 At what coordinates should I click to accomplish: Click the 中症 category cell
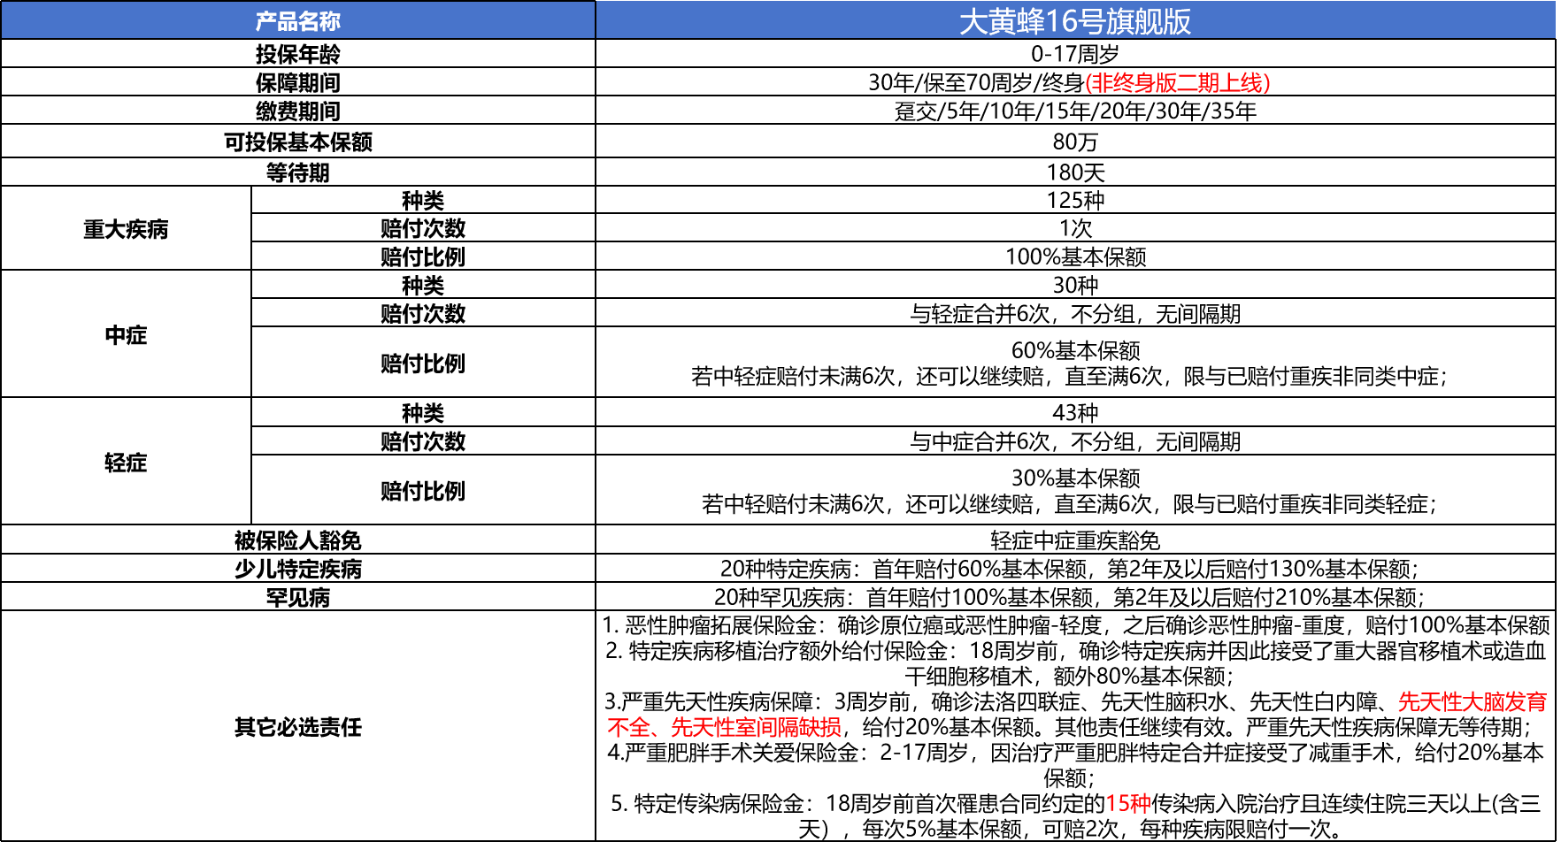click(126, 335)
